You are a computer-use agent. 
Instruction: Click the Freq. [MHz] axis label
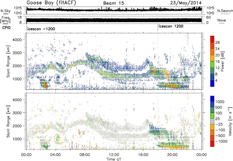[x=5, y=19]
